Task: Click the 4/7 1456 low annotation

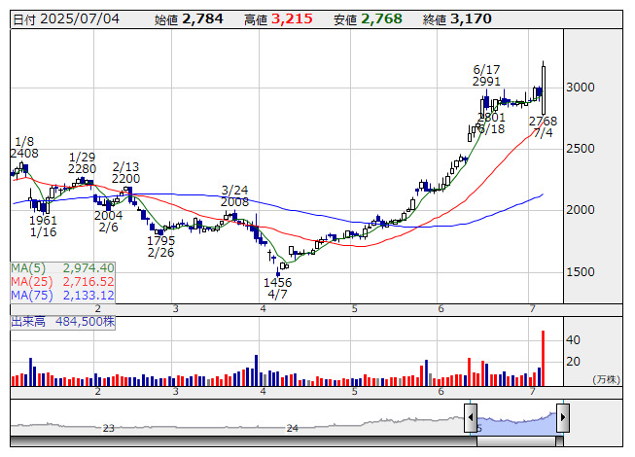Action: [x=277, y=289]
